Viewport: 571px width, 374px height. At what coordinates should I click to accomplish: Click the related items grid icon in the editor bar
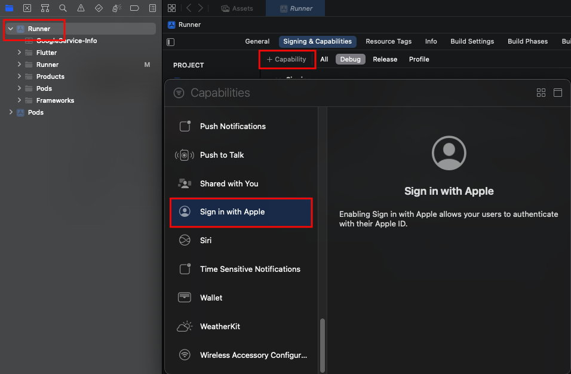[171, 8]
